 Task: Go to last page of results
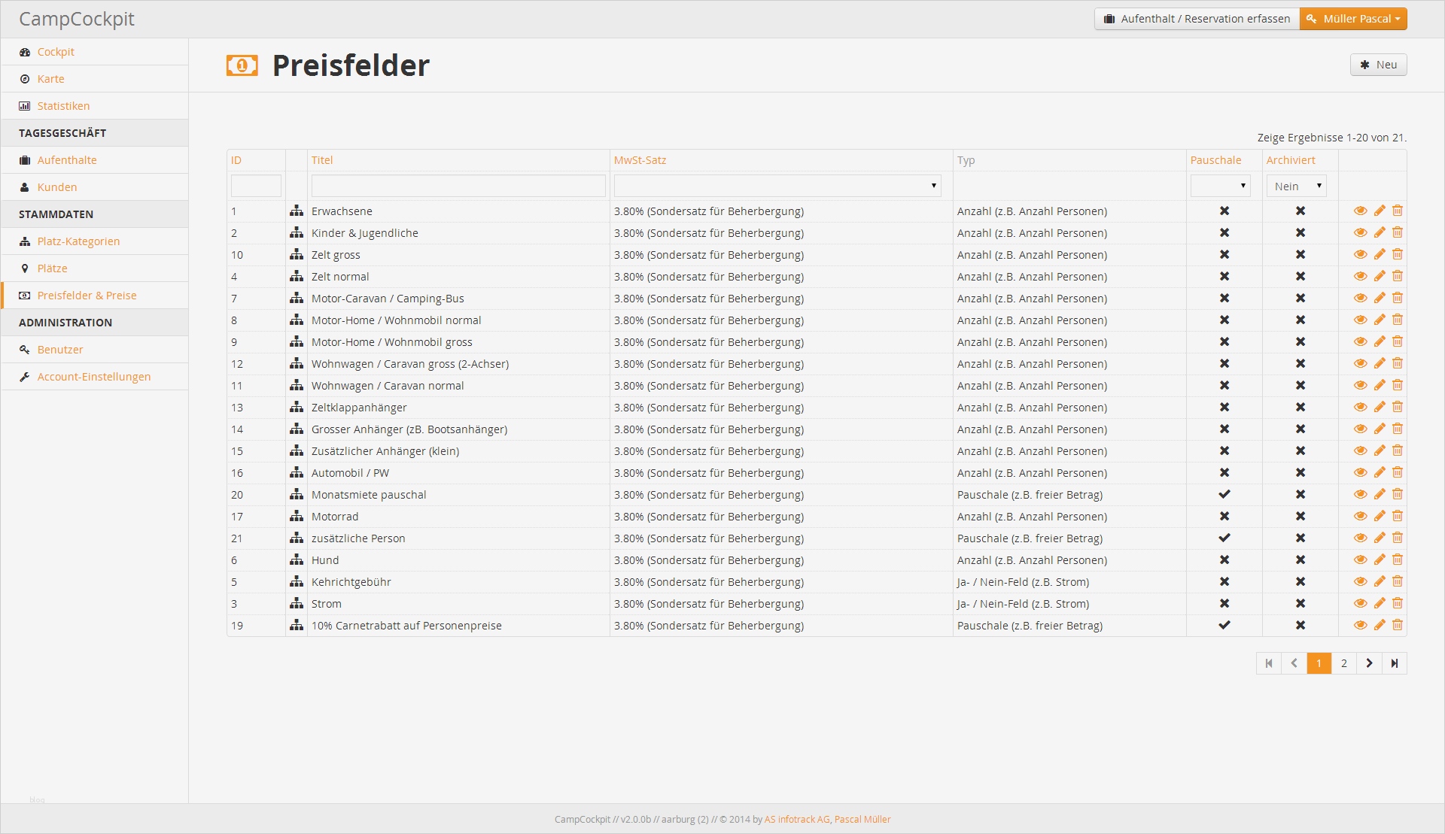point(1394,663)
